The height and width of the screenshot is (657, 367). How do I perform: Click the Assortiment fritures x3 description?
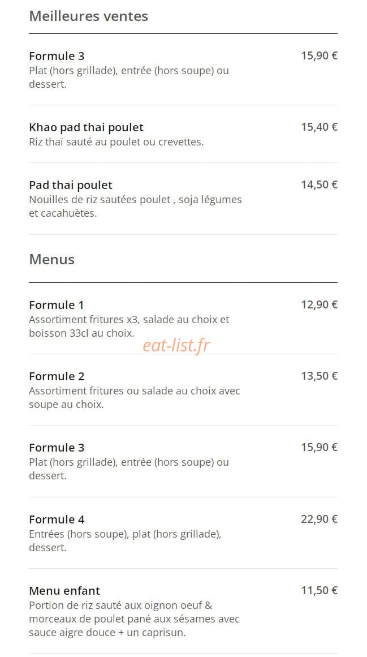tap(129, 327)
